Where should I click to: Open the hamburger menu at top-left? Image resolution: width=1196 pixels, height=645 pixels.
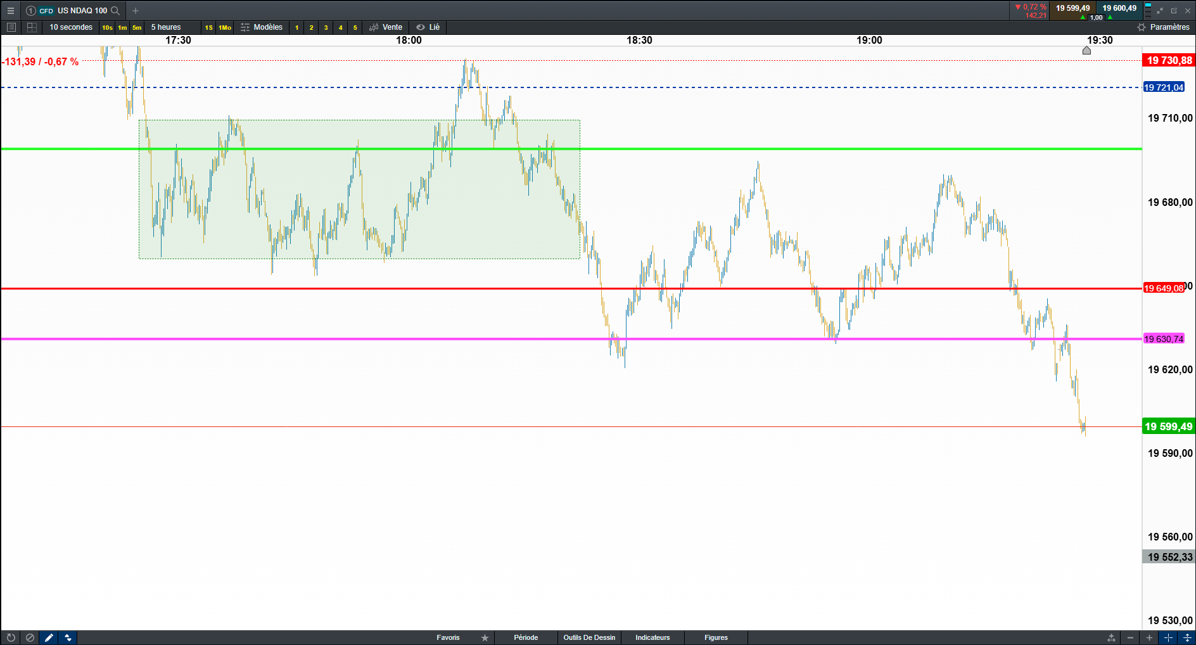pos(11,11)
